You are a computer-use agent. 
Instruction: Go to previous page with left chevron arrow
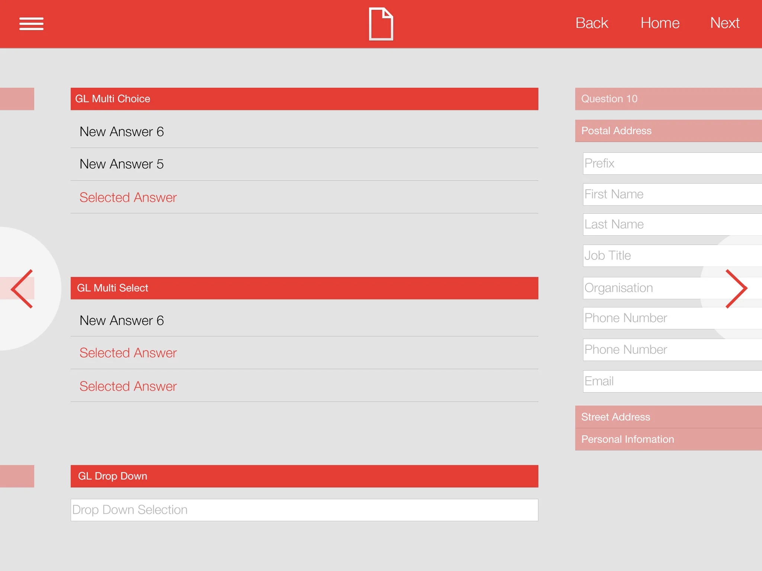point(22,289)
